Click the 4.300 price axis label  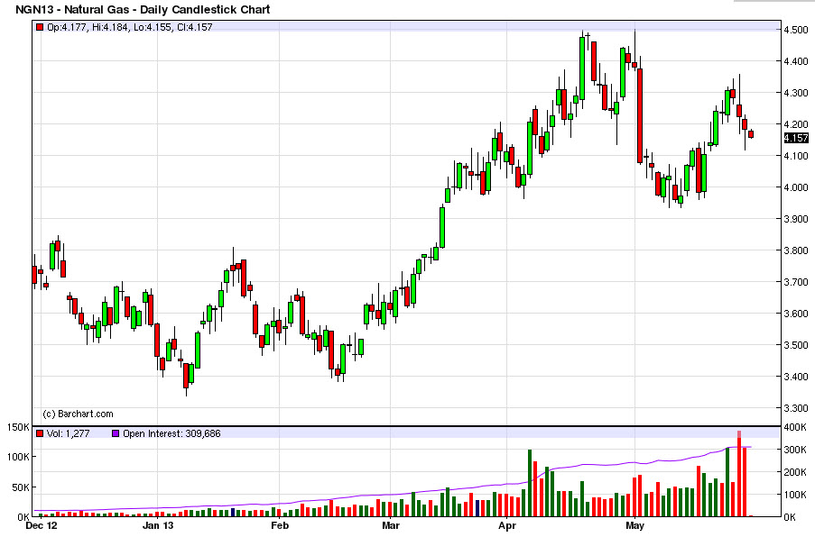click(796, 93)
